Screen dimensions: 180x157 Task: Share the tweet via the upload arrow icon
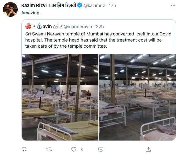[148, 149]
